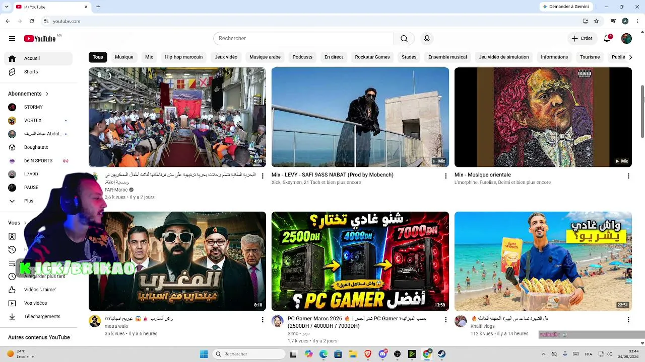Viewport: 645px width, 362px height.
Task: Open the VORTEX channel subscription
Action: point(33,121)
